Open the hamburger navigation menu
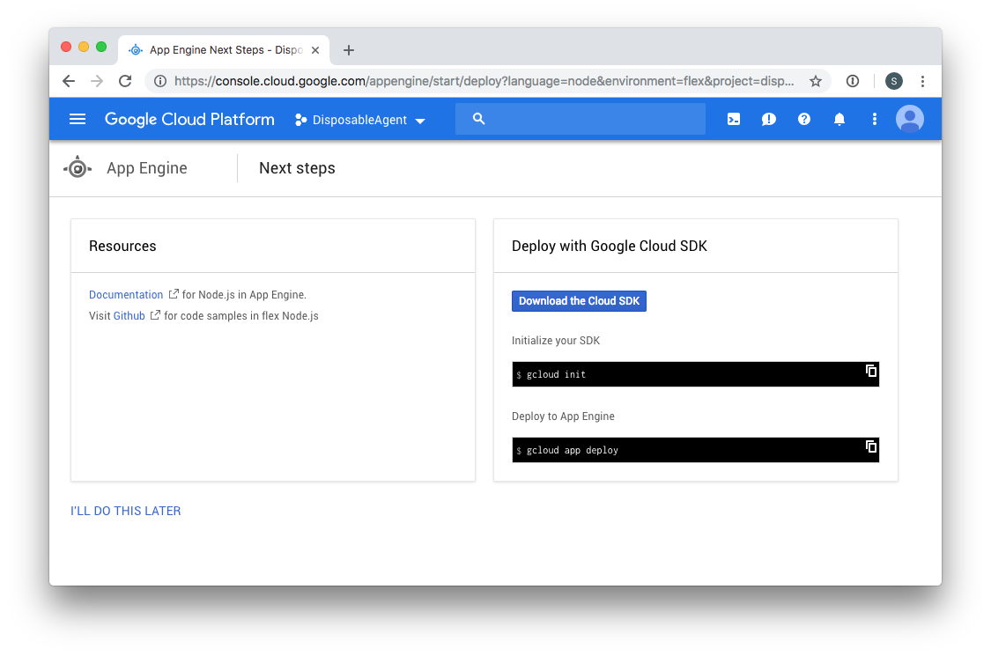This screenshot has width=991, height=656. [78, 119]
